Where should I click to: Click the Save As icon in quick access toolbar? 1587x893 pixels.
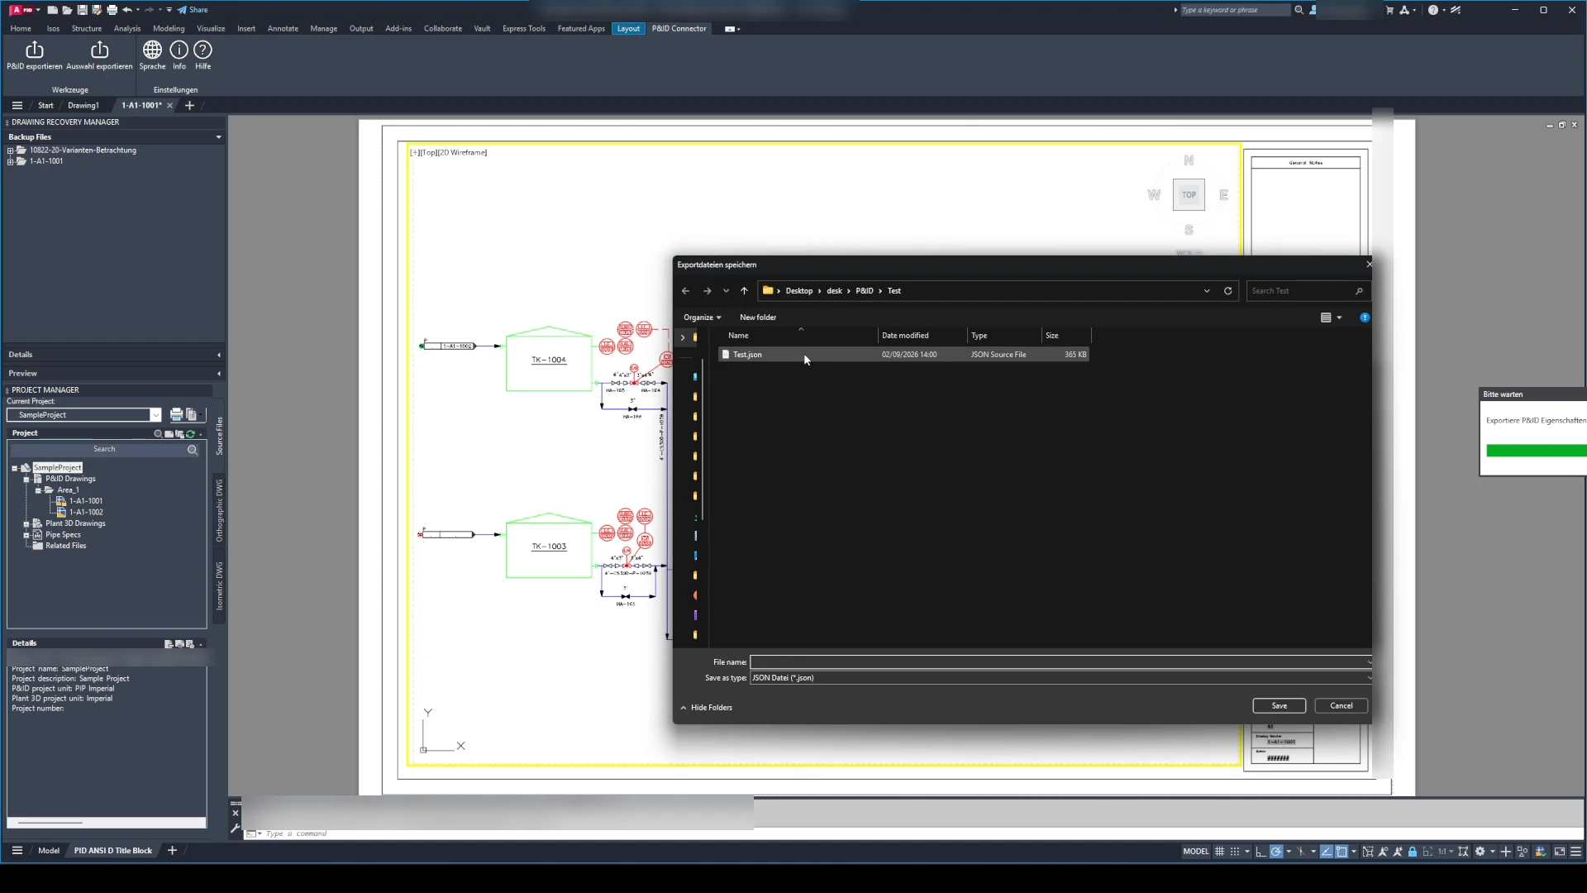(x=97, y=10)
